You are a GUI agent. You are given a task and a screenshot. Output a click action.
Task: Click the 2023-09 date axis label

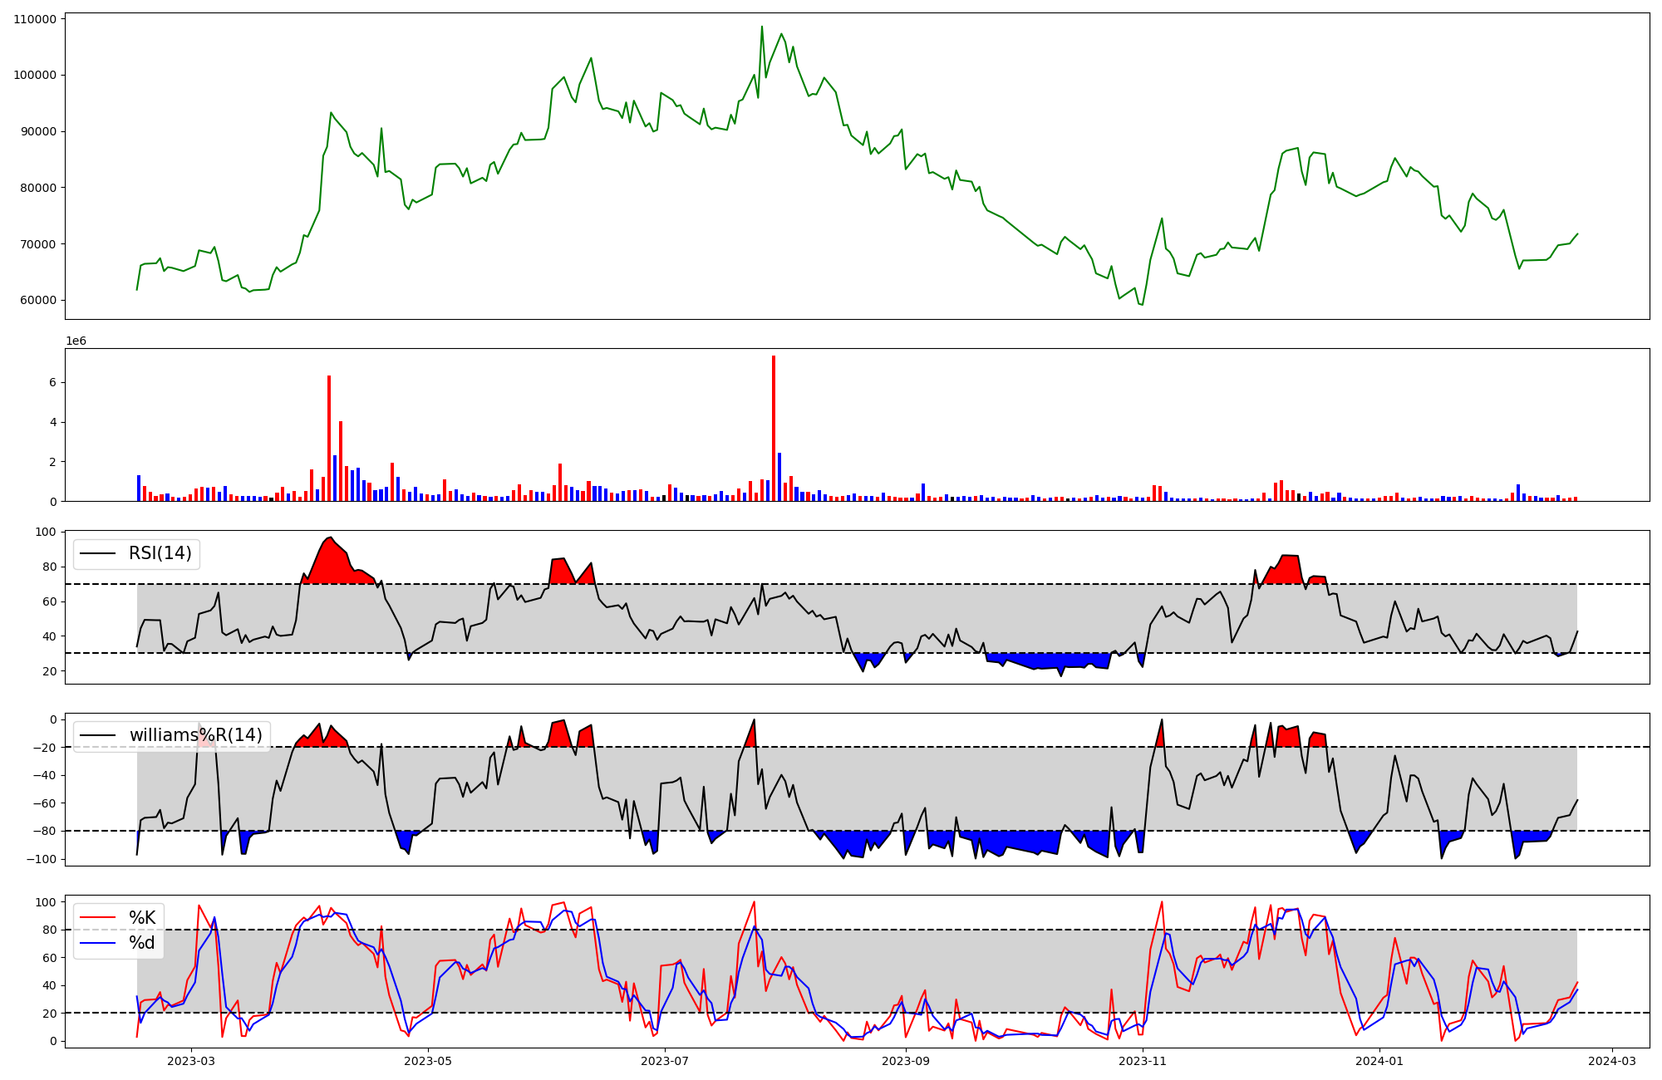point(905,1060)
